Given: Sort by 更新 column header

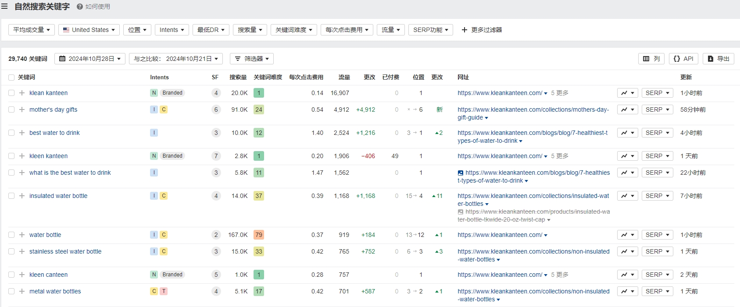Looking at the screenshot, I should point(686,77).
